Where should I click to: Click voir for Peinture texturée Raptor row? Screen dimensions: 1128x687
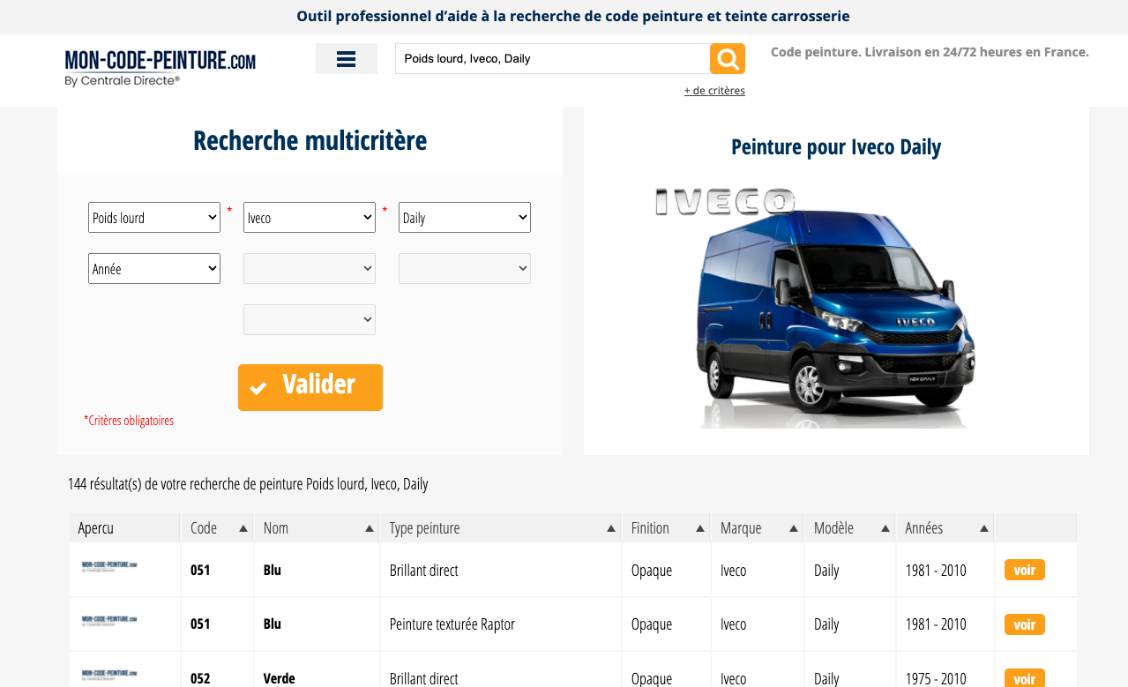(x=1024, y=624)
